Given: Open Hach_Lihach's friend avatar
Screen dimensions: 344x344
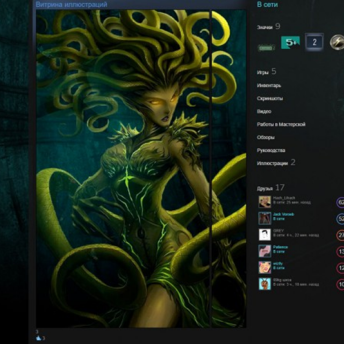Looking at the screenshot, I should pyautogui.click(x=265, y=202).
